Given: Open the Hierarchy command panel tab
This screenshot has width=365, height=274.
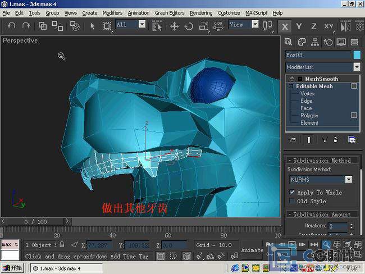Looking at the screenshot, I should click(x=314, y=42).
